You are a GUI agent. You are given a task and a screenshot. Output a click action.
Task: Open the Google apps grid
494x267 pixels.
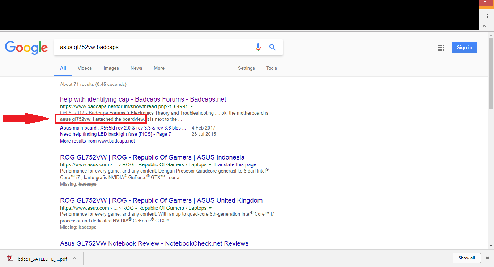[441, 47]
